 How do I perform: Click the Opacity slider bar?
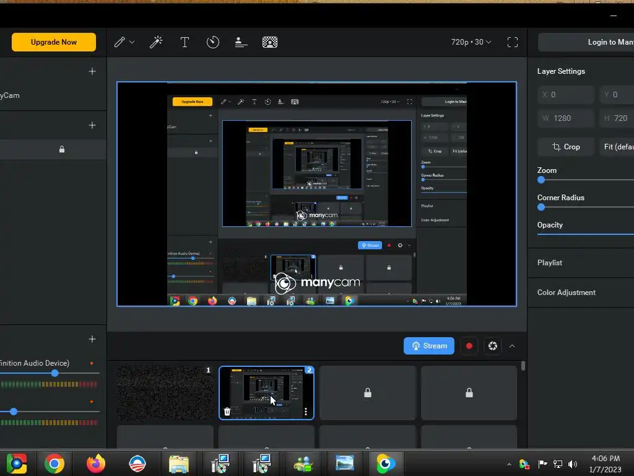pyautogui.click(x=586, y=234)
